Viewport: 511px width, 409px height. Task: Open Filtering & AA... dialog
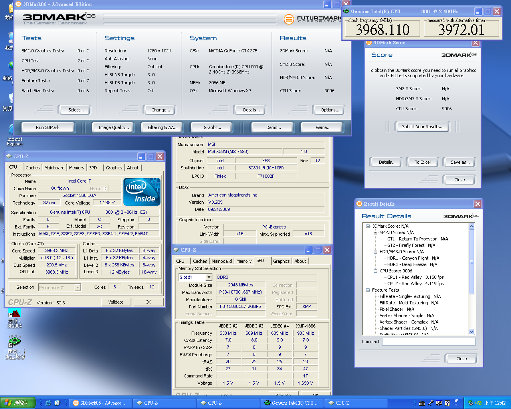point(162,127)
